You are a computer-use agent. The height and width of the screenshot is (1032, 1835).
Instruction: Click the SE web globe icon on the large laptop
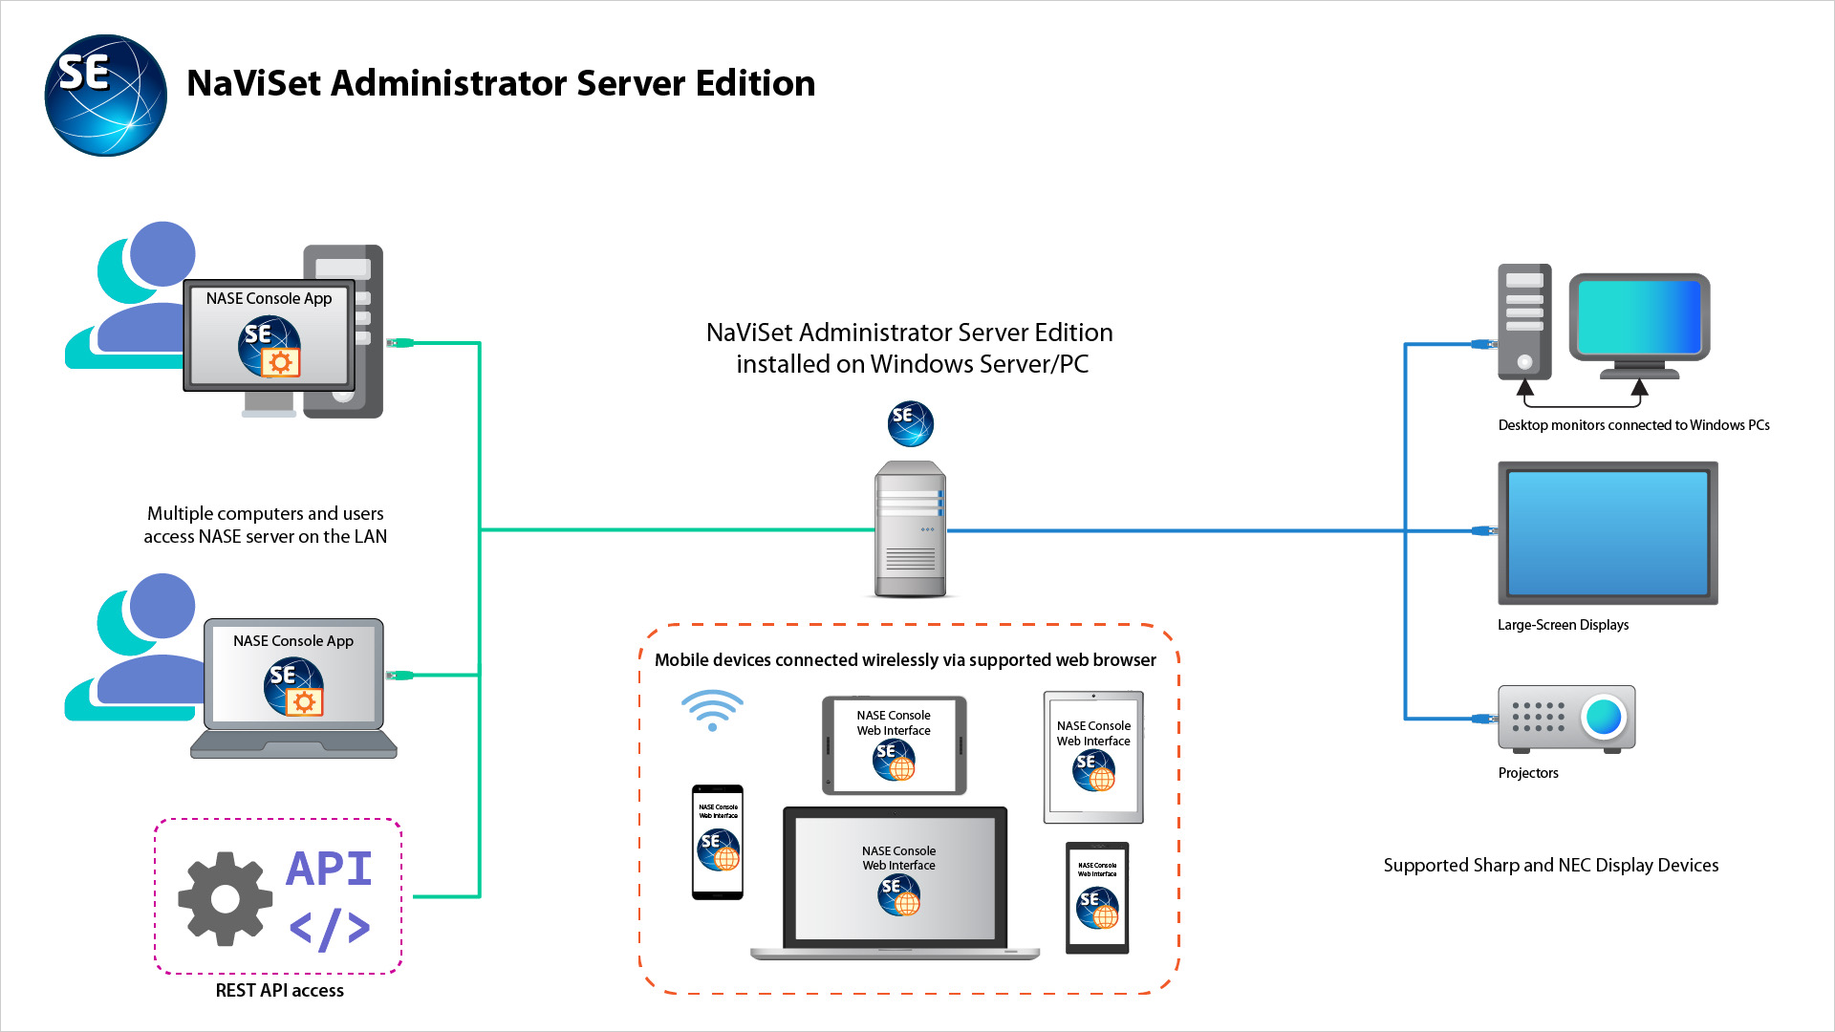tap(899, 894)
